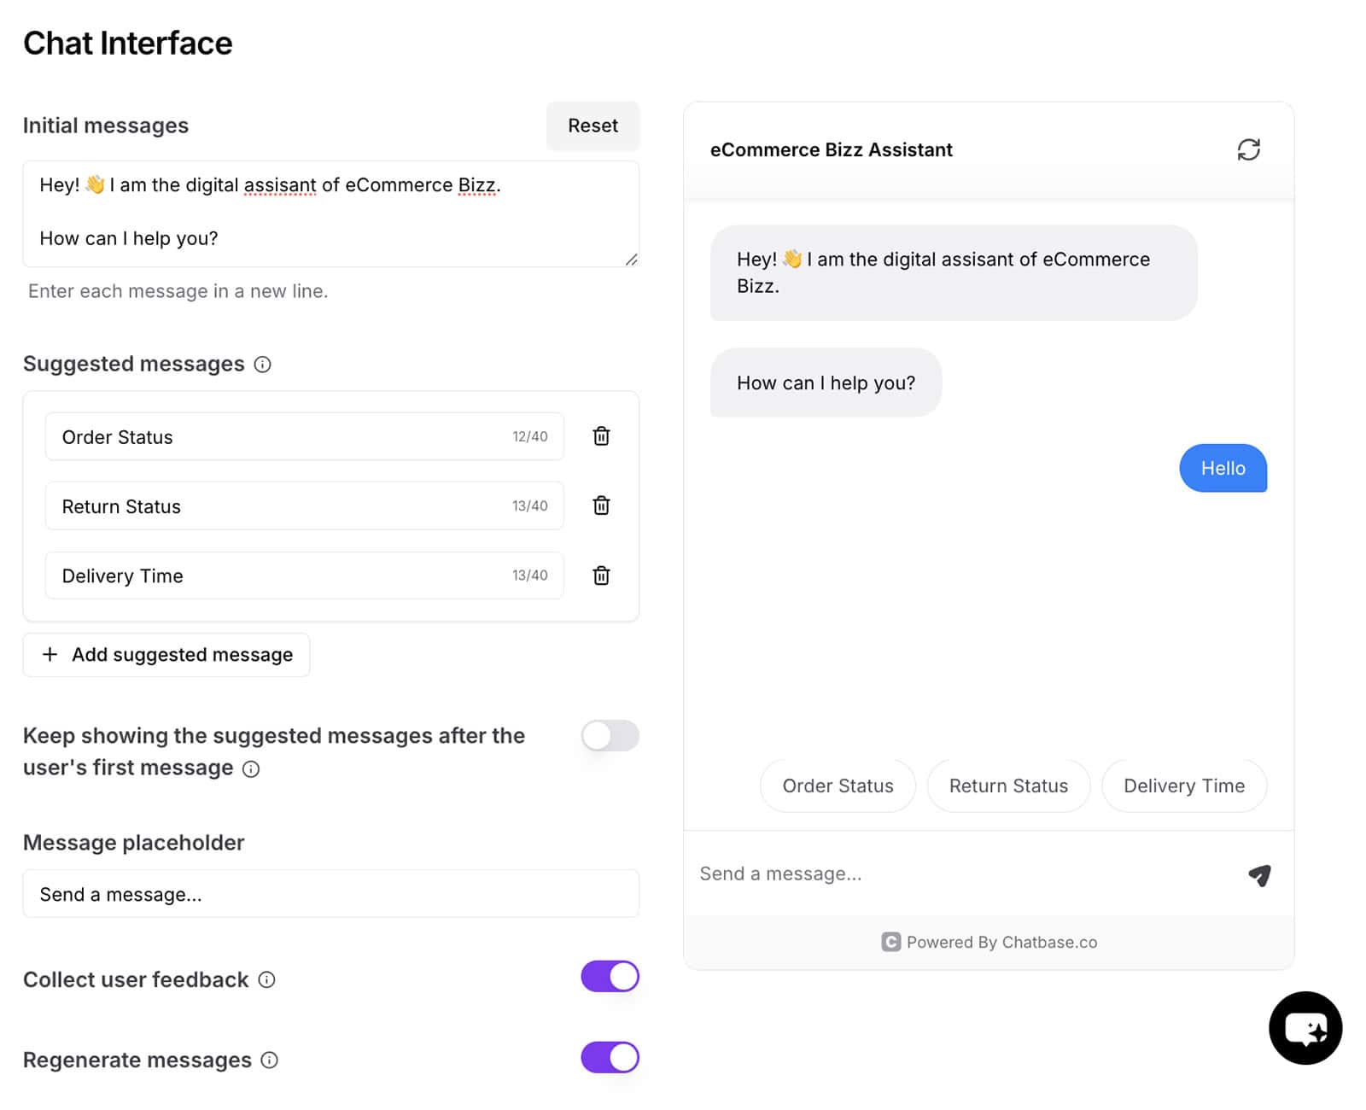Delete the Return Status suggested message
The image size is (1366, 1110).
(601, 505)
